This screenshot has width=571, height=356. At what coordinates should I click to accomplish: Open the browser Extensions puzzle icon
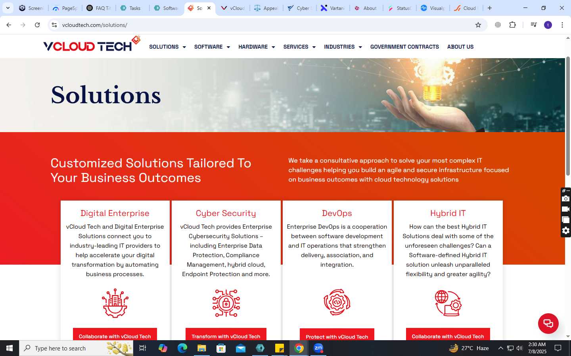coord(512,25)
